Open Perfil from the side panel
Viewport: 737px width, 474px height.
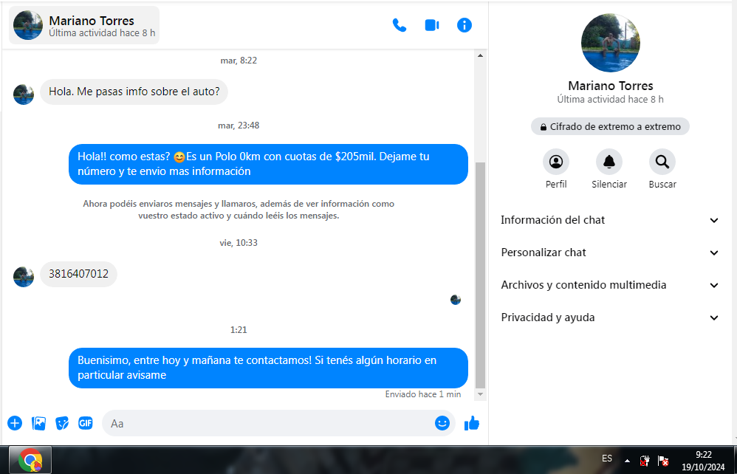click(556, 162)
